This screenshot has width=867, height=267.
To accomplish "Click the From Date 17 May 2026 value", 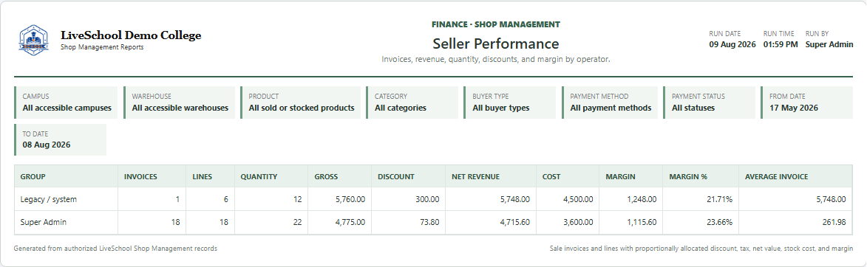I will [x=794, y=108].
